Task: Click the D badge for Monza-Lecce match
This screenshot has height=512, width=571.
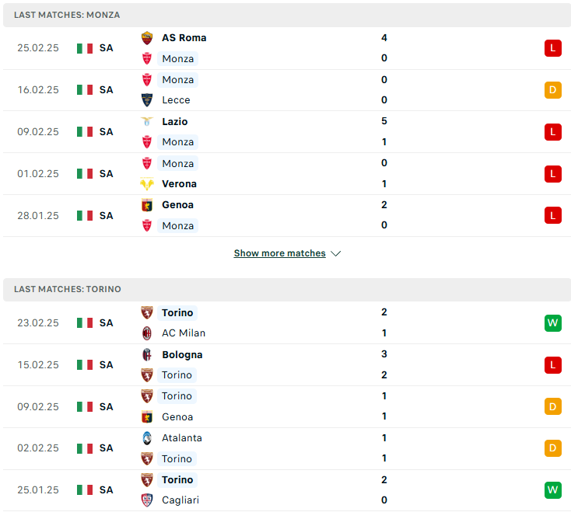Action: (553, 90)
